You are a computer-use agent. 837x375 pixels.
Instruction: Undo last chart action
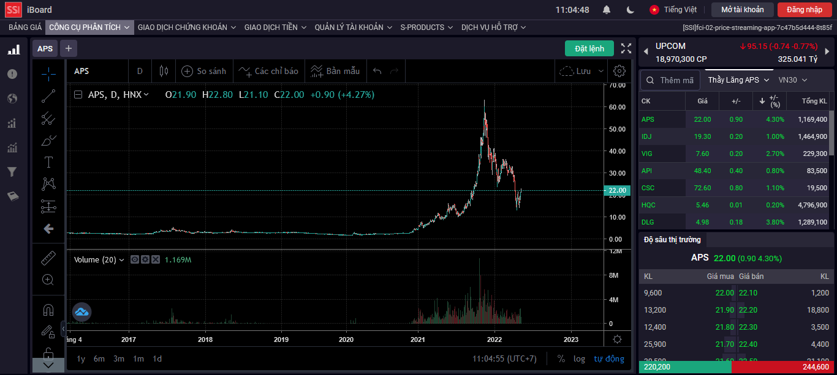(377, 71)
